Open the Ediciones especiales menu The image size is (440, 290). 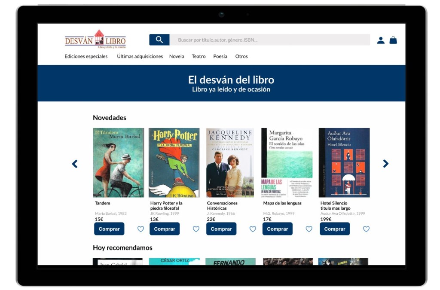[86, 56]
